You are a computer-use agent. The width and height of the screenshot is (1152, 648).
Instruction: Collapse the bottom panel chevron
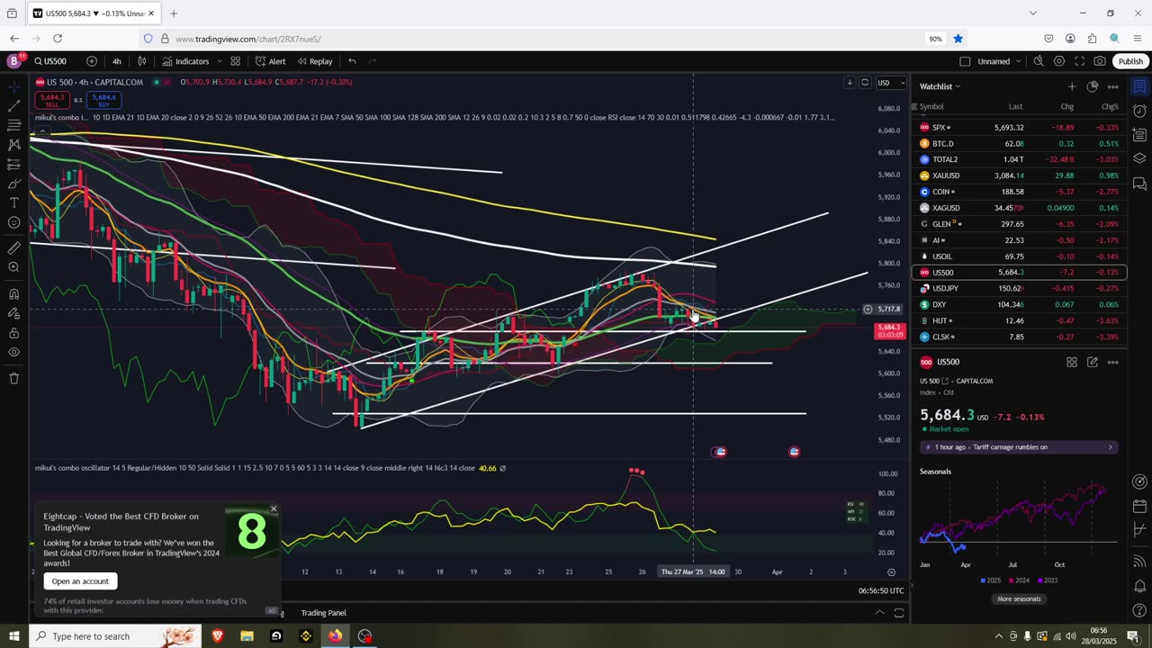click(879, 613)
